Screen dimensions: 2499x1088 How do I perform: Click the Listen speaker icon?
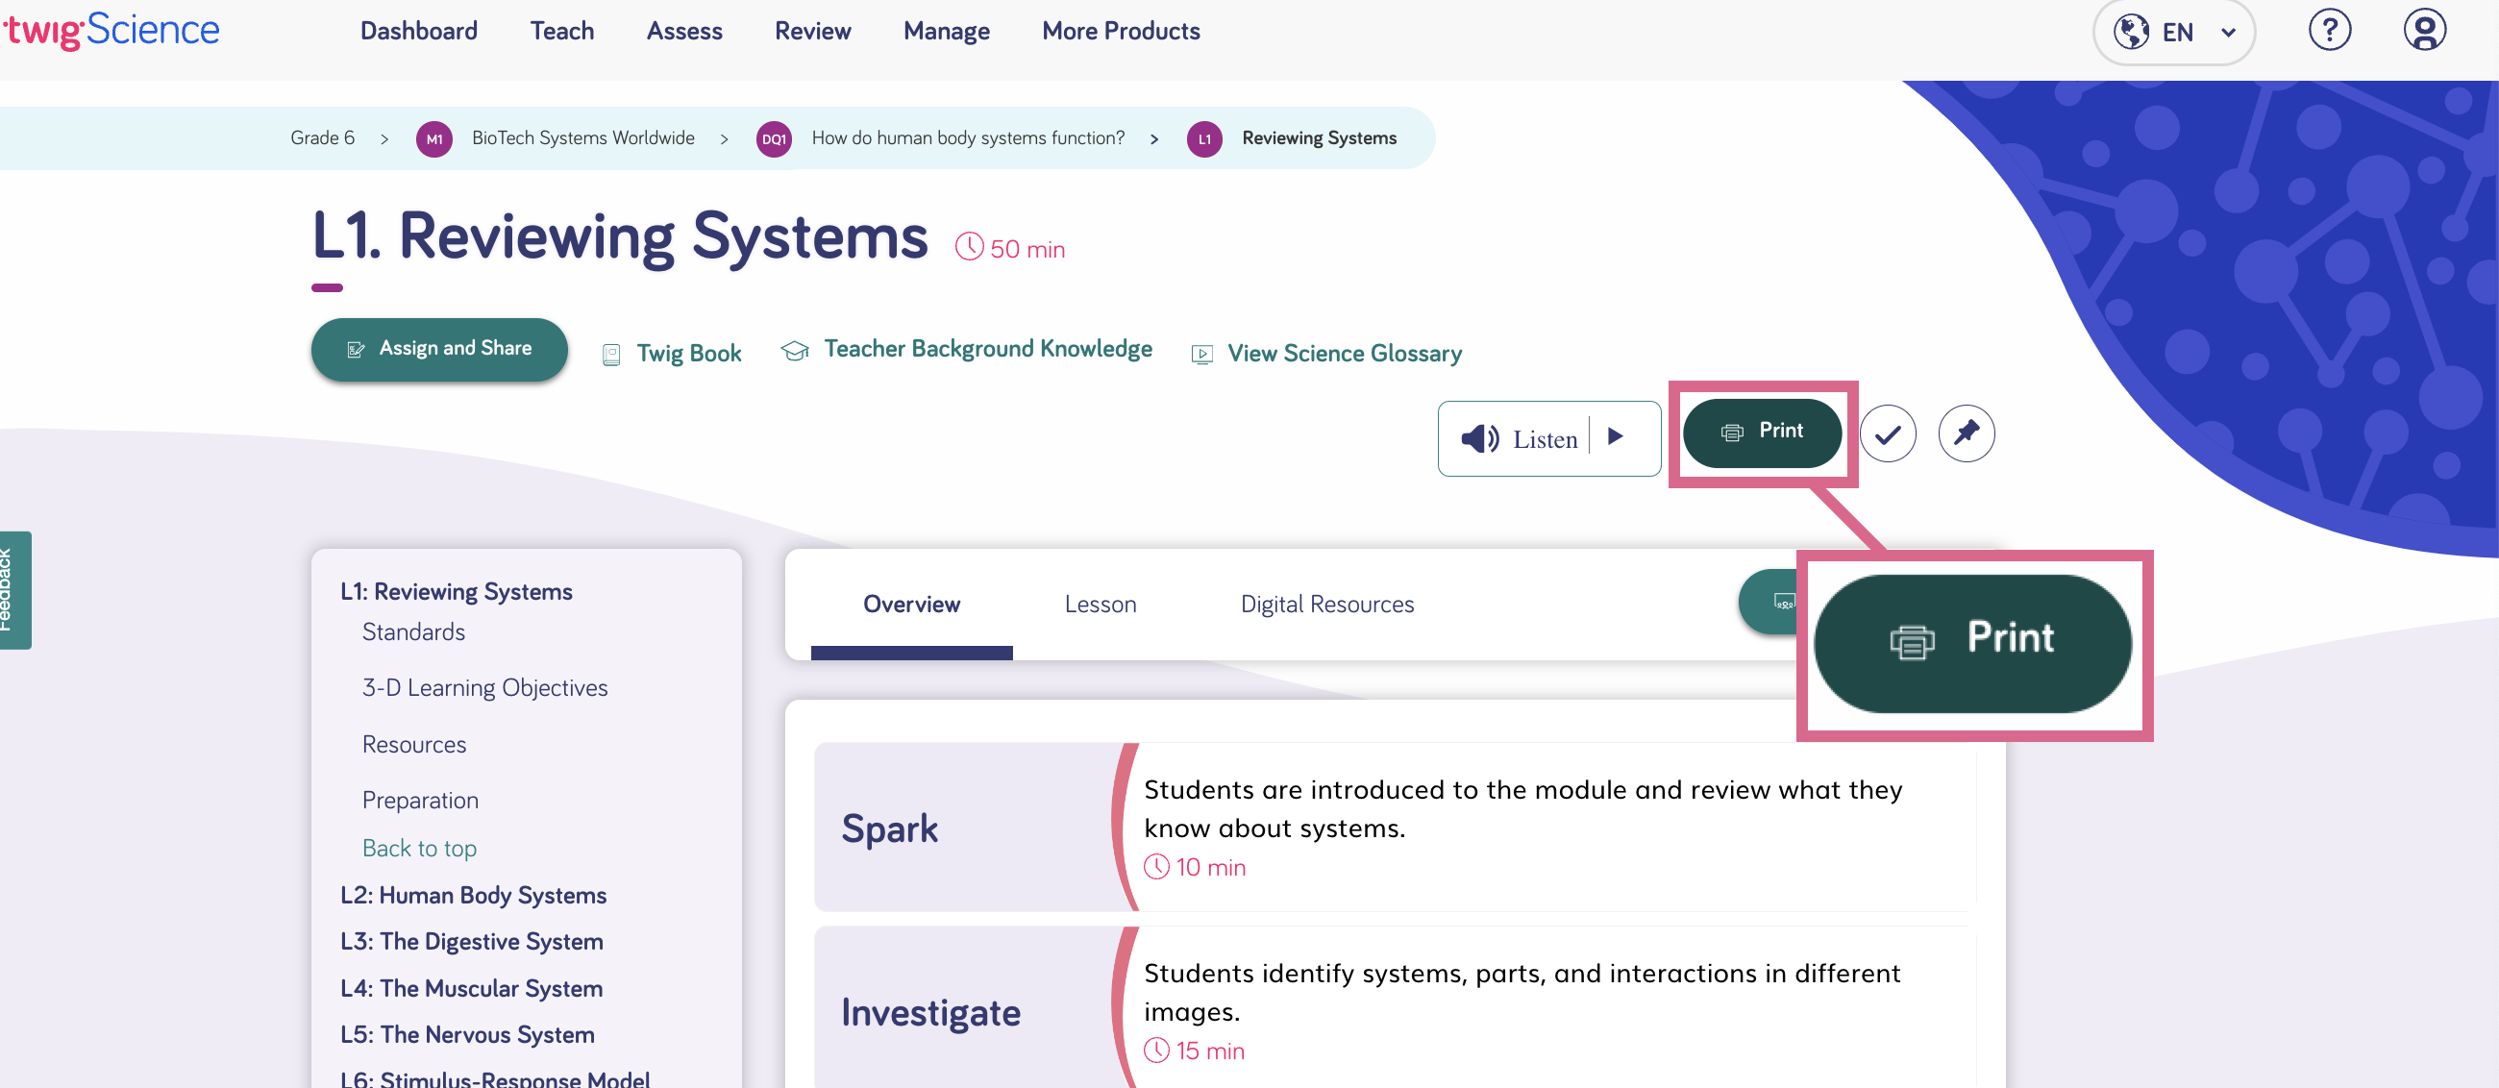tap(1479, 438)
